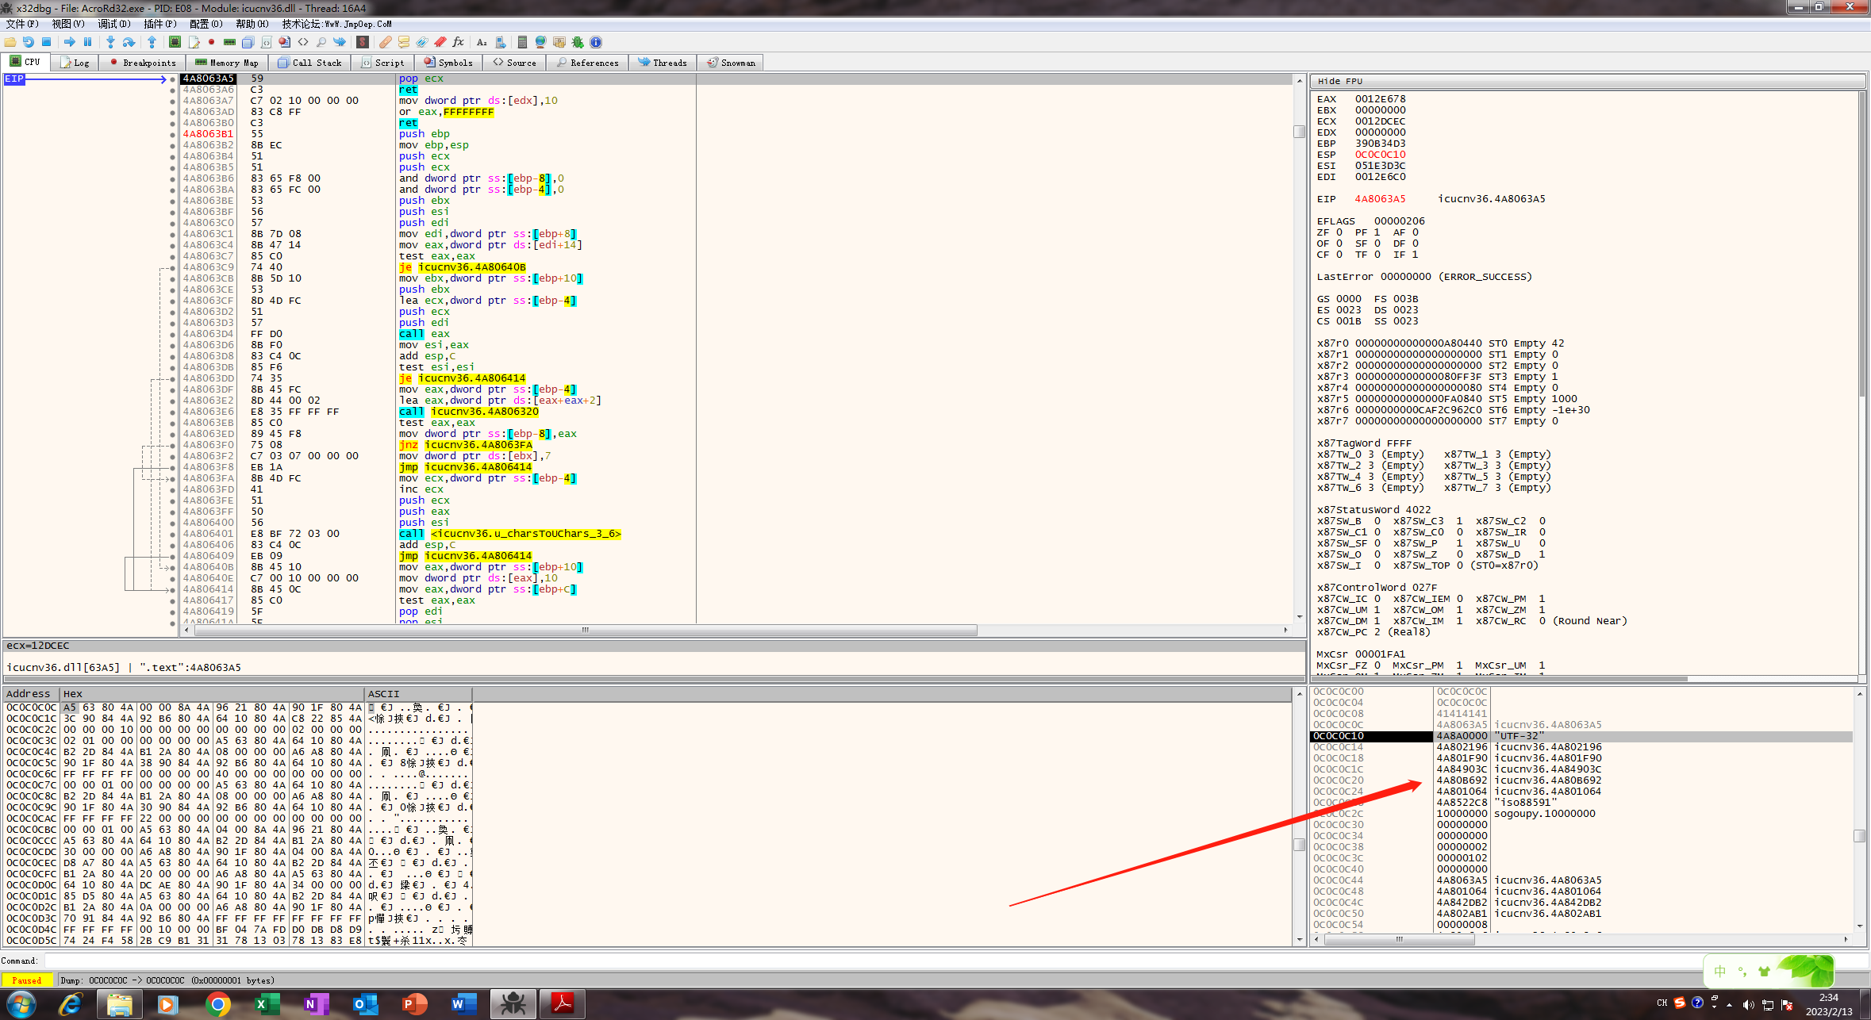Click the Paused status indicator

pyautogui.click(x=27, y=980)
